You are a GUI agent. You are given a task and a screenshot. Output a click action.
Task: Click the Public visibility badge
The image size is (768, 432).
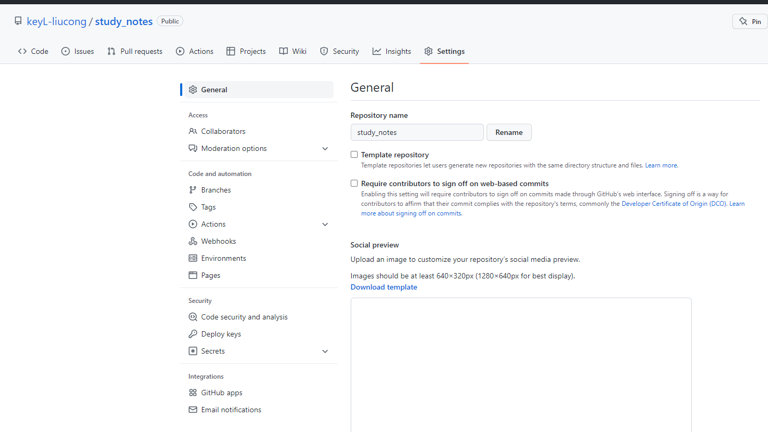tap(170, 21)
